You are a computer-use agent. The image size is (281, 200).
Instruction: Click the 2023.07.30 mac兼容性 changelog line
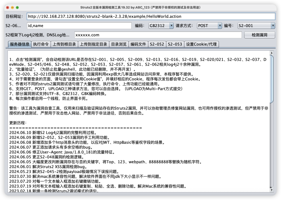tap(85, 176)
